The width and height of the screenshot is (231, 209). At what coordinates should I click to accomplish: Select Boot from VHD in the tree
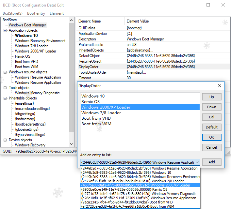[x=26, y=62]
